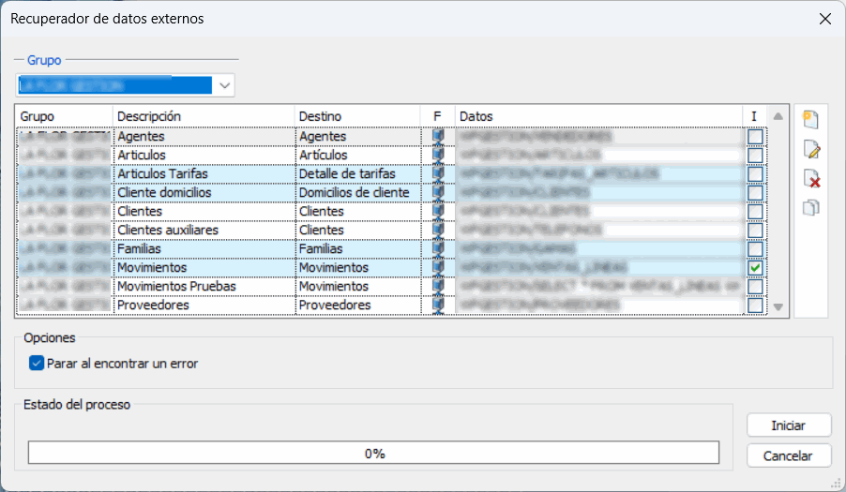The height and width of the screenshot is (492, 846).
Task: Open the Grupo dropdown arrow
Action: click(x=224, y=85)
